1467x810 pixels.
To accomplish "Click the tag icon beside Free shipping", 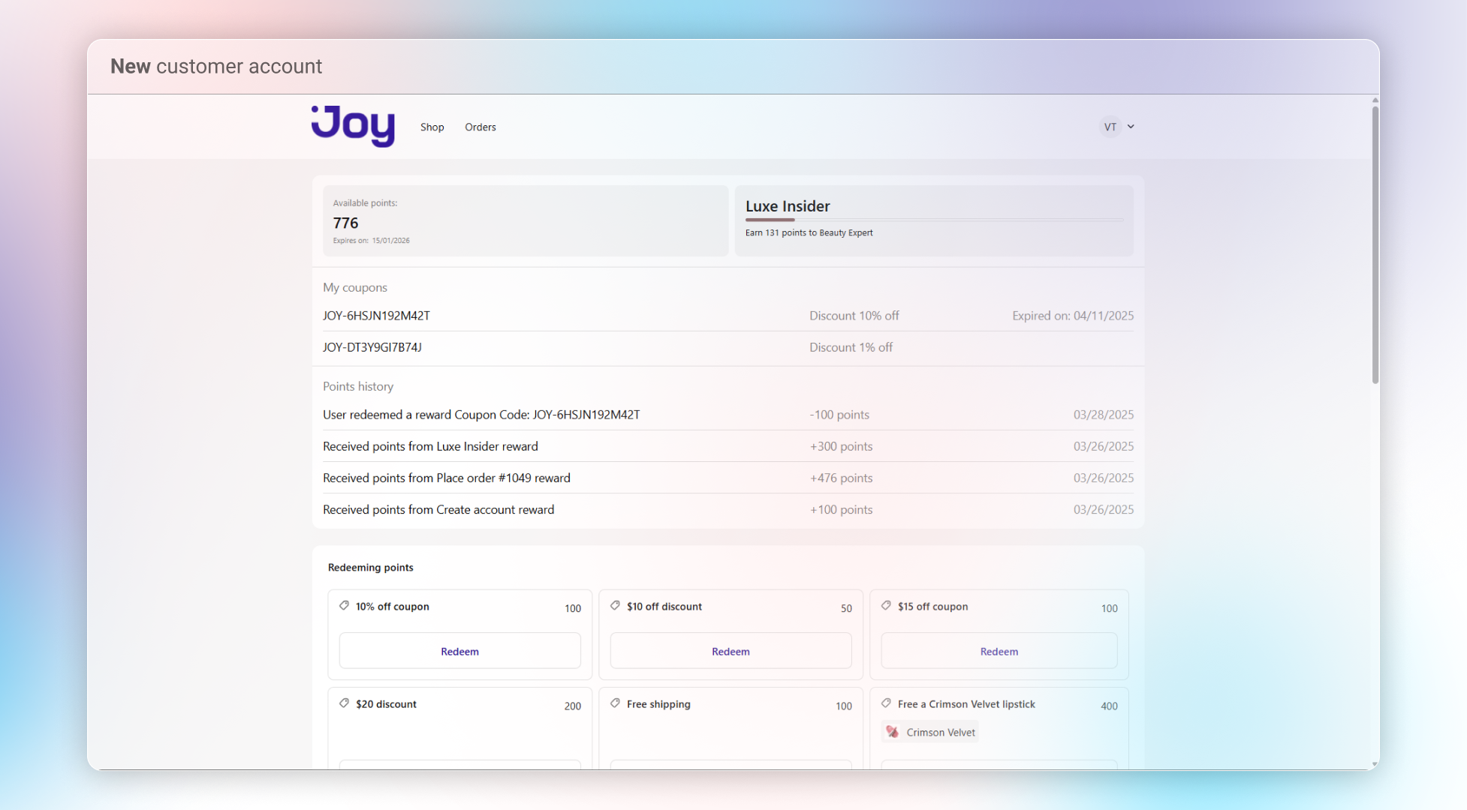I will 615,703.
